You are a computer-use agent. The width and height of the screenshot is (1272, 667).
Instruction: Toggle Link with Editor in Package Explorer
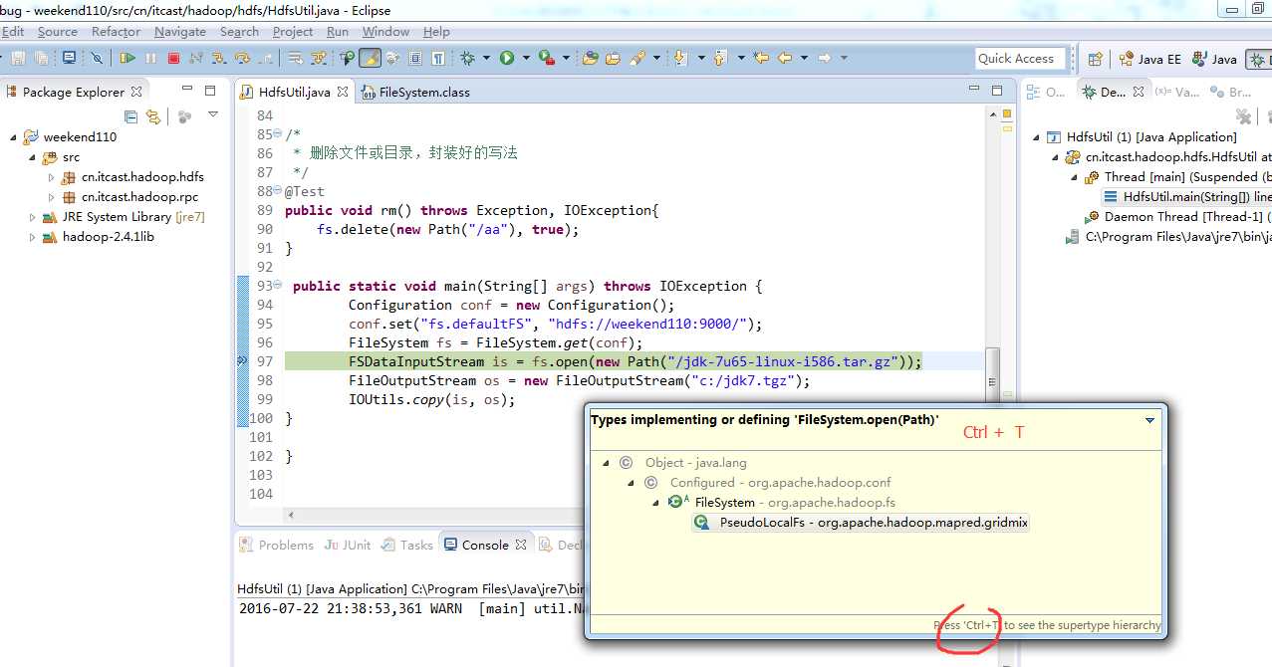click(153, 116)
